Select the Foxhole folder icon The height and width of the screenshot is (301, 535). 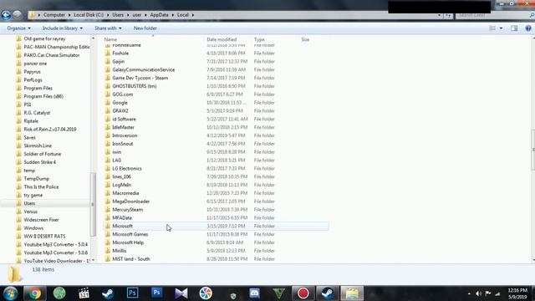(108, 54)
